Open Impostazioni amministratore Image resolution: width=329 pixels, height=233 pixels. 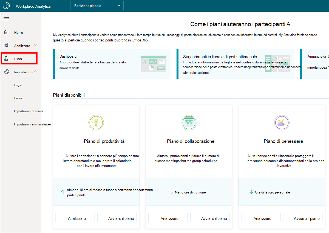coord(32,124)
